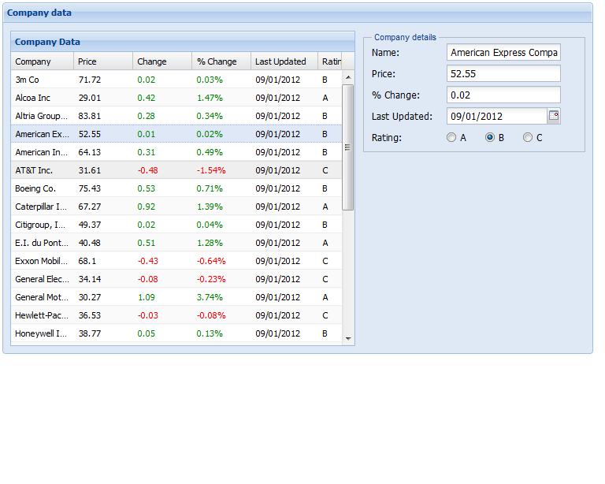Sort by the Rating column header
This screenshot has width=605, height=484.
330,61
